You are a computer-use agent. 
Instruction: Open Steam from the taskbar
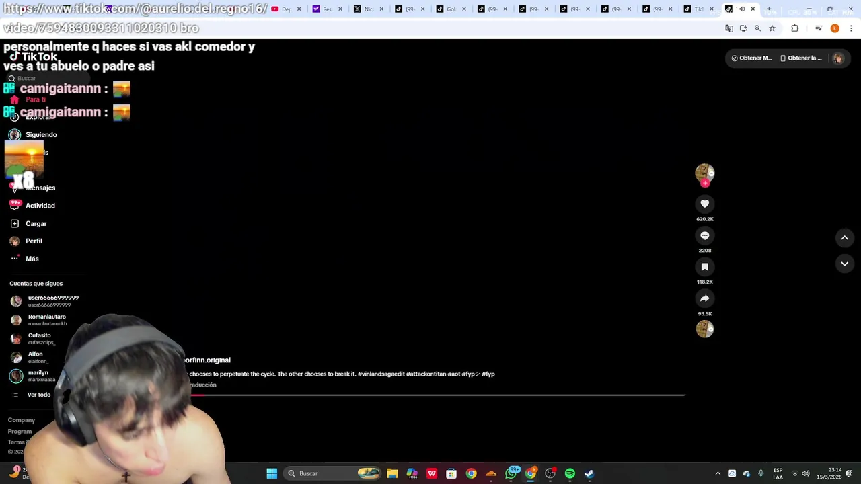coord(589,473)
